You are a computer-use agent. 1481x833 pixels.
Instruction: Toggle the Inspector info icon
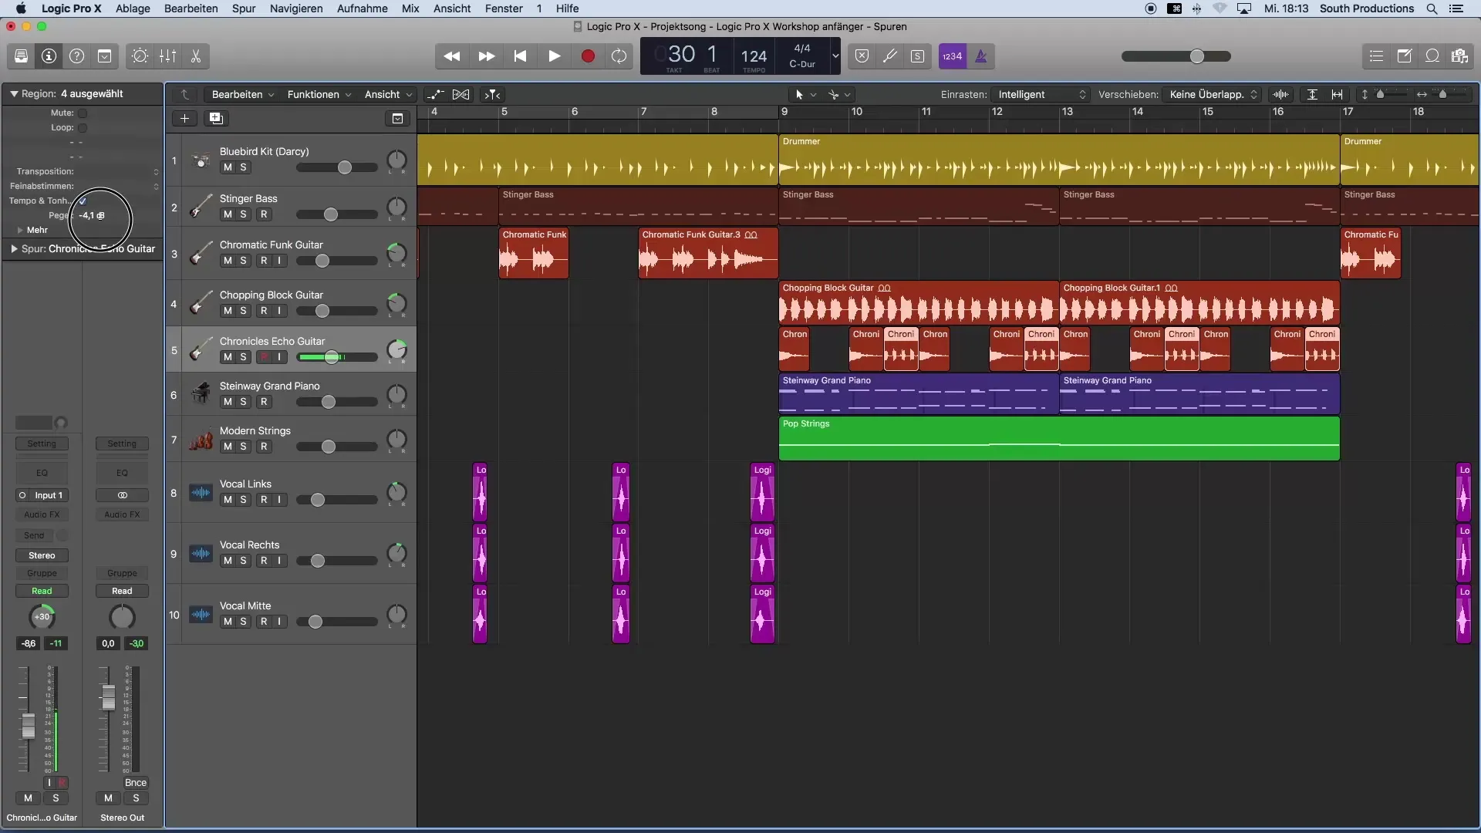coord(49,56)
